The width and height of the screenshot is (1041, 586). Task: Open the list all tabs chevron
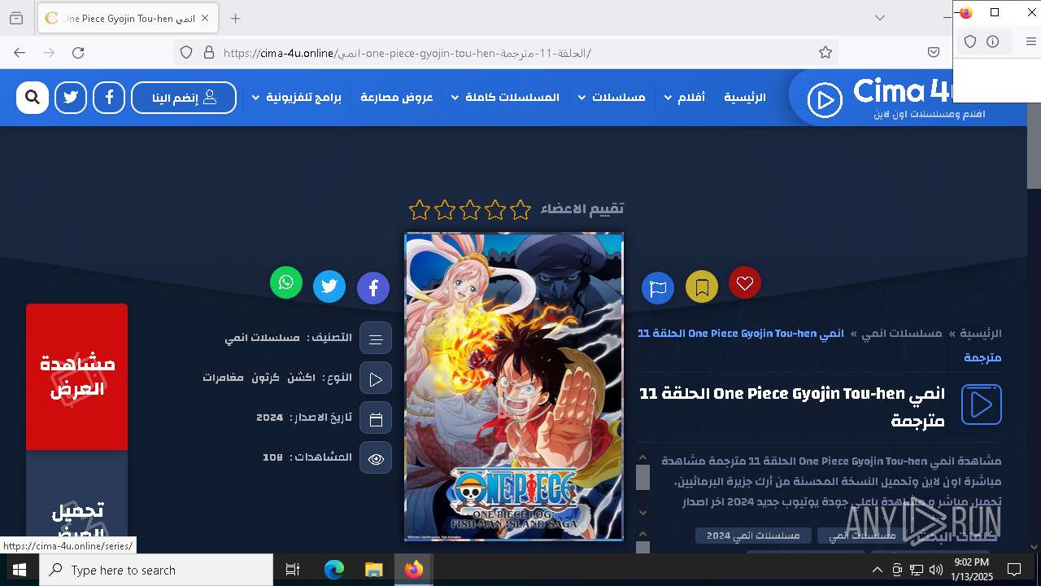pyautogui.click(x=880, y=18)
